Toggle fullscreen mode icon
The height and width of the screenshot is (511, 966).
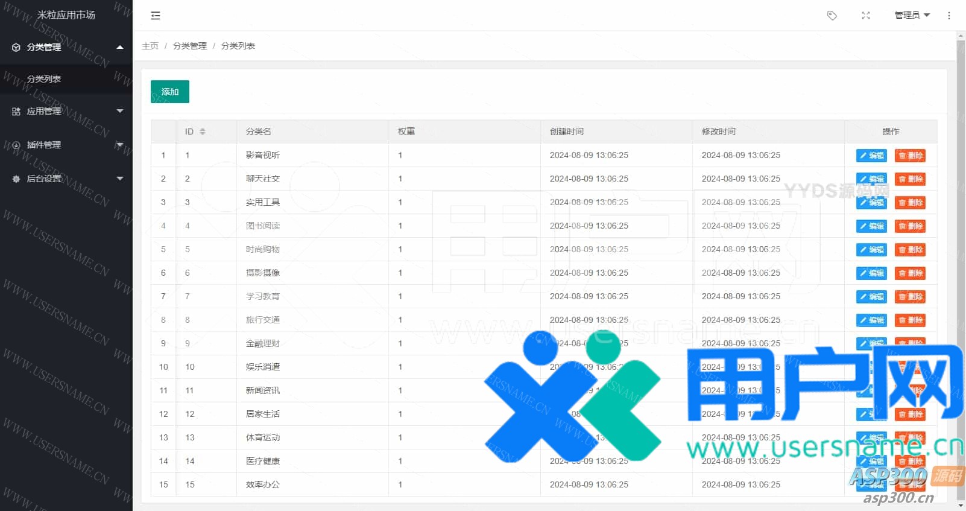click(x=865, y=16)
